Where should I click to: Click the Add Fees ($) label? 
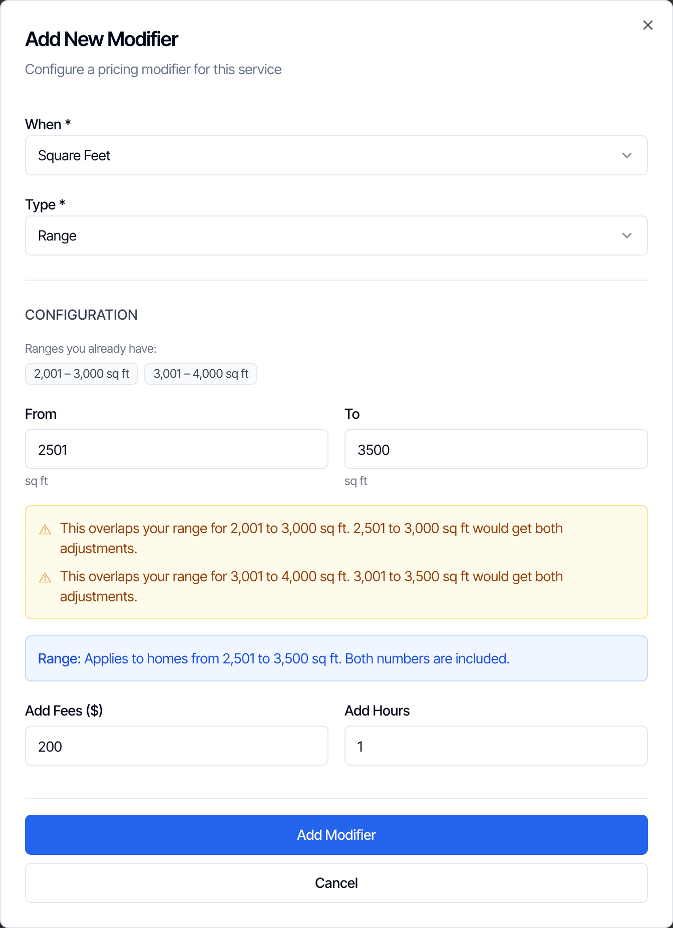tap(64, 711)
